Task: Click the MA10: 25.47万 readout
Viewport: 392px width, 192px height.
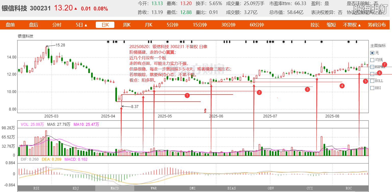Action: [x=86, y=124]
